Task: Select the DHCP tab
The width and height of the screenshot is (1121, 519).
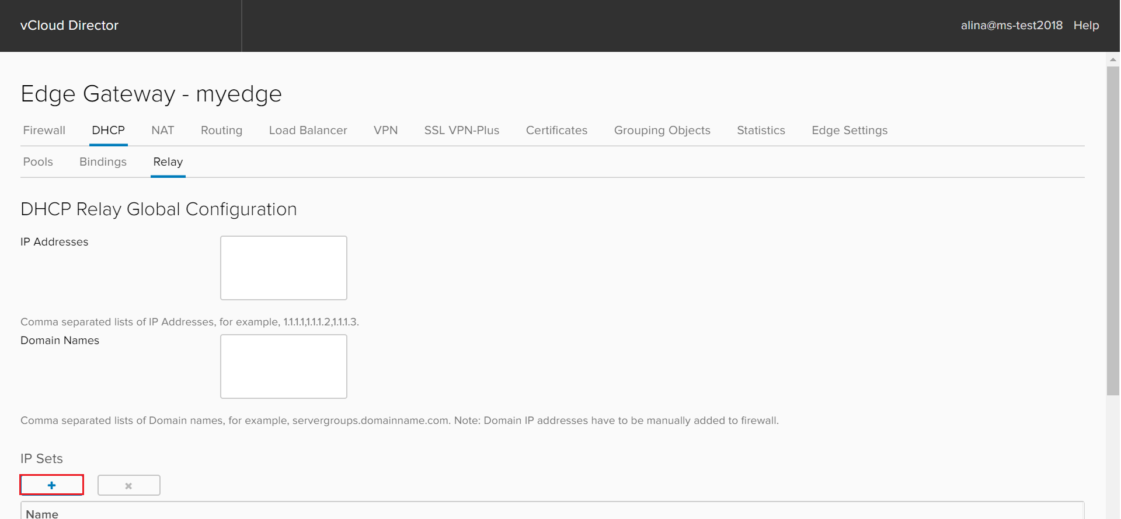Action: [x=109, y=130]
